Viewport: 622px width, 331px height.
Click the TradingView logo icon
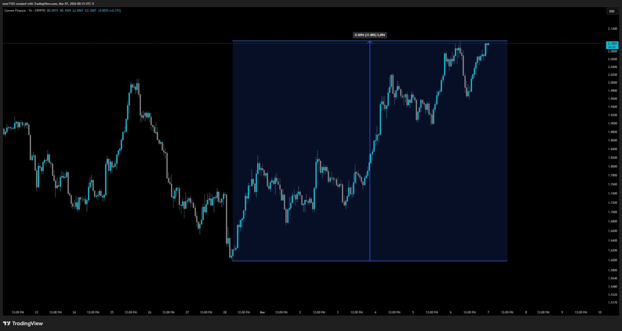[7, 323]
